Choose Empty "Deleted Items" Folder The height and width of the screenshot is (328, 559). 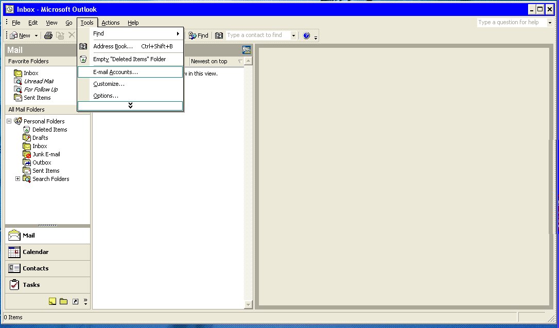point(130,59)
